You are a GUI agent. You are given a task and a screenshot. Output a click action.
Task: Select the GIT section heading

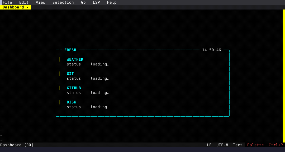pyautogui.click(x=70, y=74)
